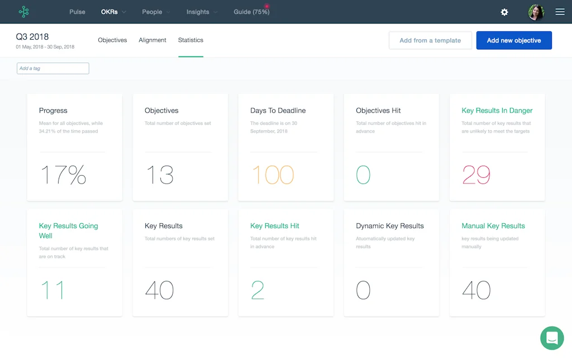Click the Guide (75%) menu entry

251,11
